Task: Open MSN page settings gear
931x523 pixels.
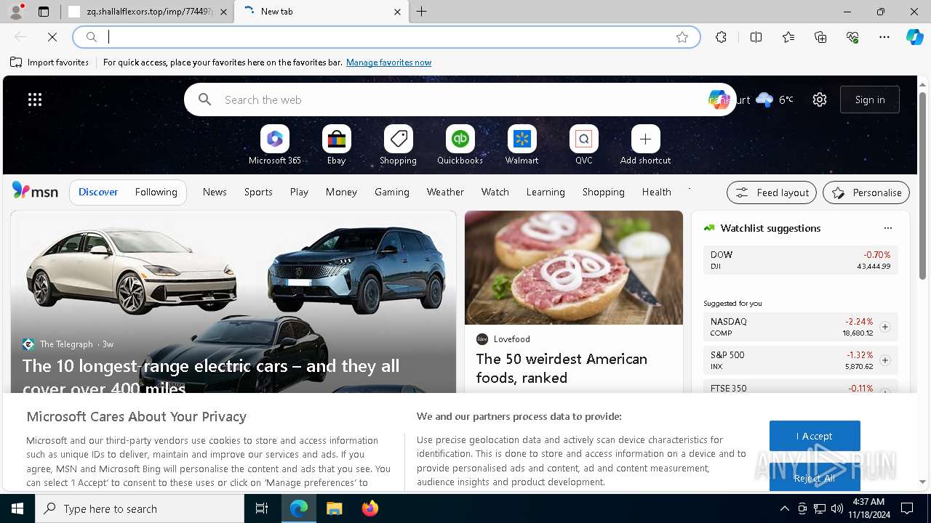Action: [x=820, y=100]
